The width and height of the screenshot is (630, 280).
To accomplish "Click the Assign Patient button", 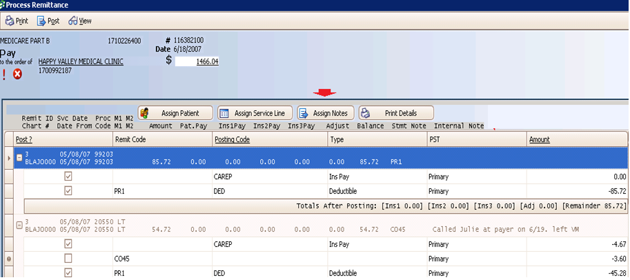I will point(175,113).
